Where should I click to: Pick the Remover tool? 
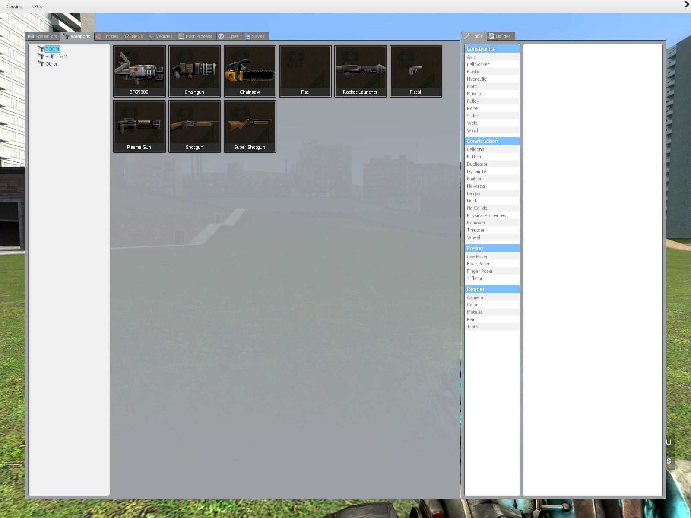coord(492,223)
